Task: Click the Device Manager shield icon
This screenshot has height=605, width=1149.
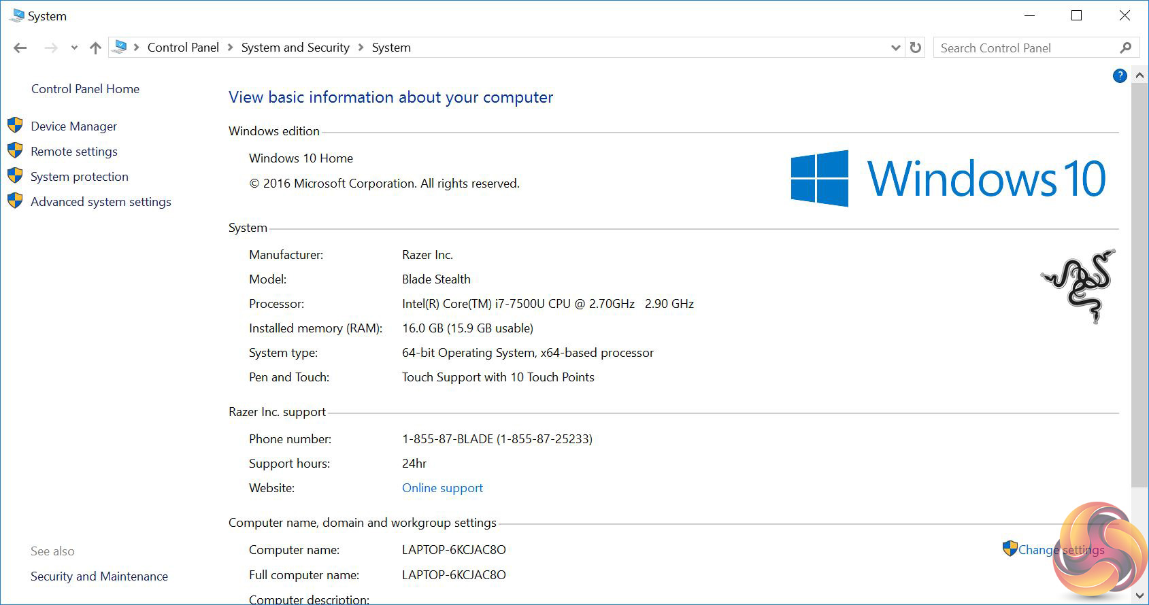Action: tap(15, 126)
